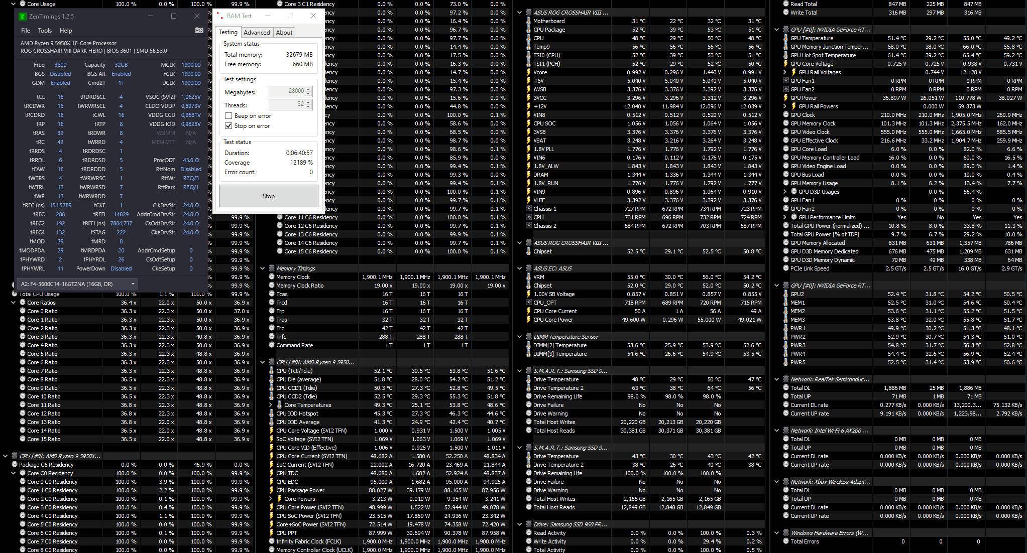The height and width of the screenshot is (553, 1027).
Task: Expand the Core Powers group
Action: [271, 499]
